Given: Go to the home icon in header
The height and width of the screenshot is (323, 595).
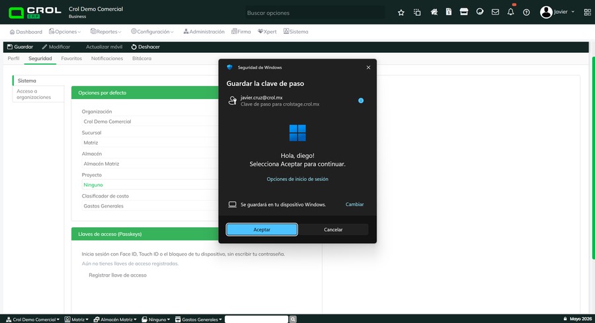Looking at the screenshot, I should (x=434, y=12).
